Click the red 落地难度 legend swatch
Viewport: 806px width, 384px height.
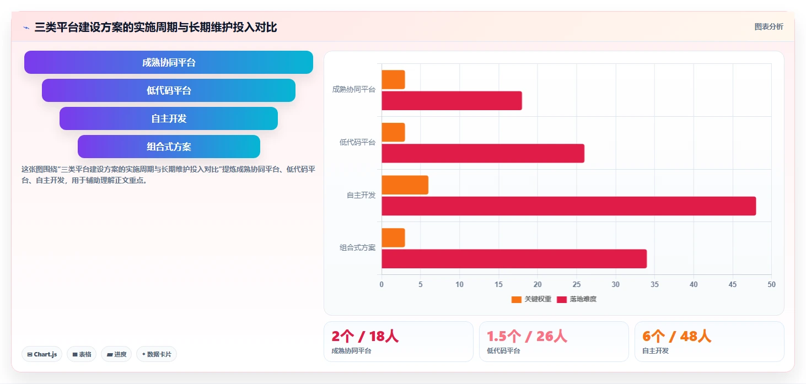(562, 300)
